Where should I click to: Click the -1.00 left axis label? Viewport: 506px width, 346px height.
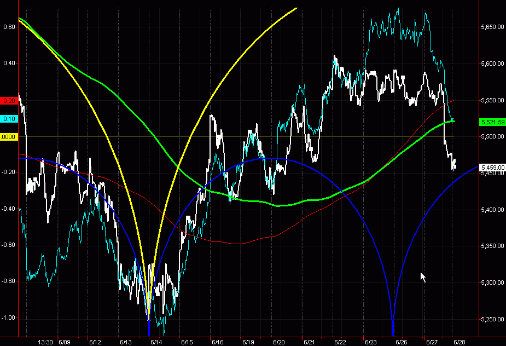tap(8, 318)
